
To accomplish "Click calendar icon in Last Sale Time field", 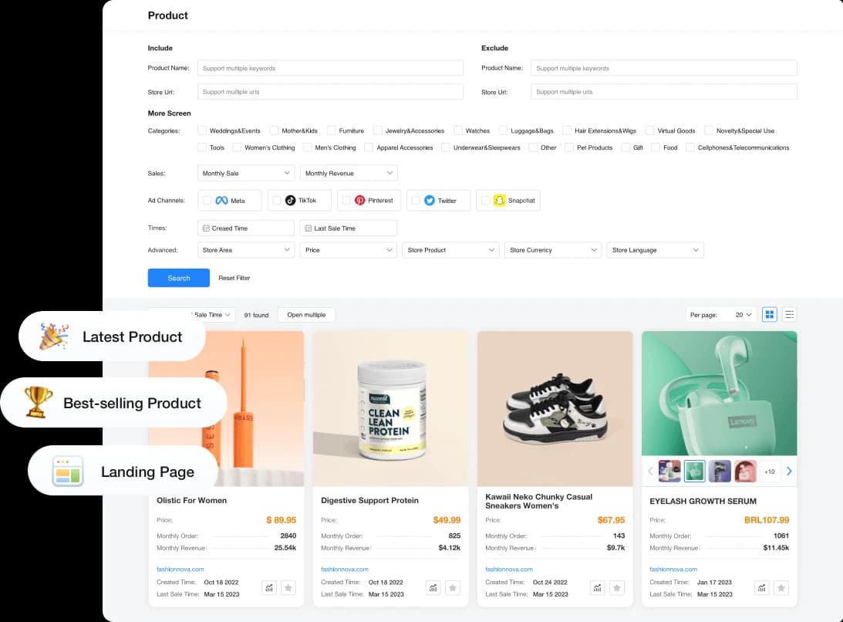I will pos(308,228).
